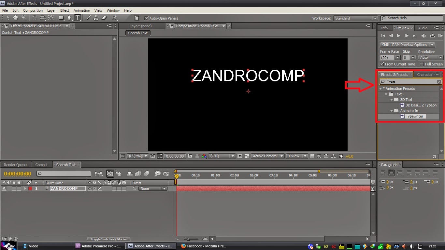Select the Pan Behind tool
This screenshot has height=250, width=445.
(x=50, y=18)
